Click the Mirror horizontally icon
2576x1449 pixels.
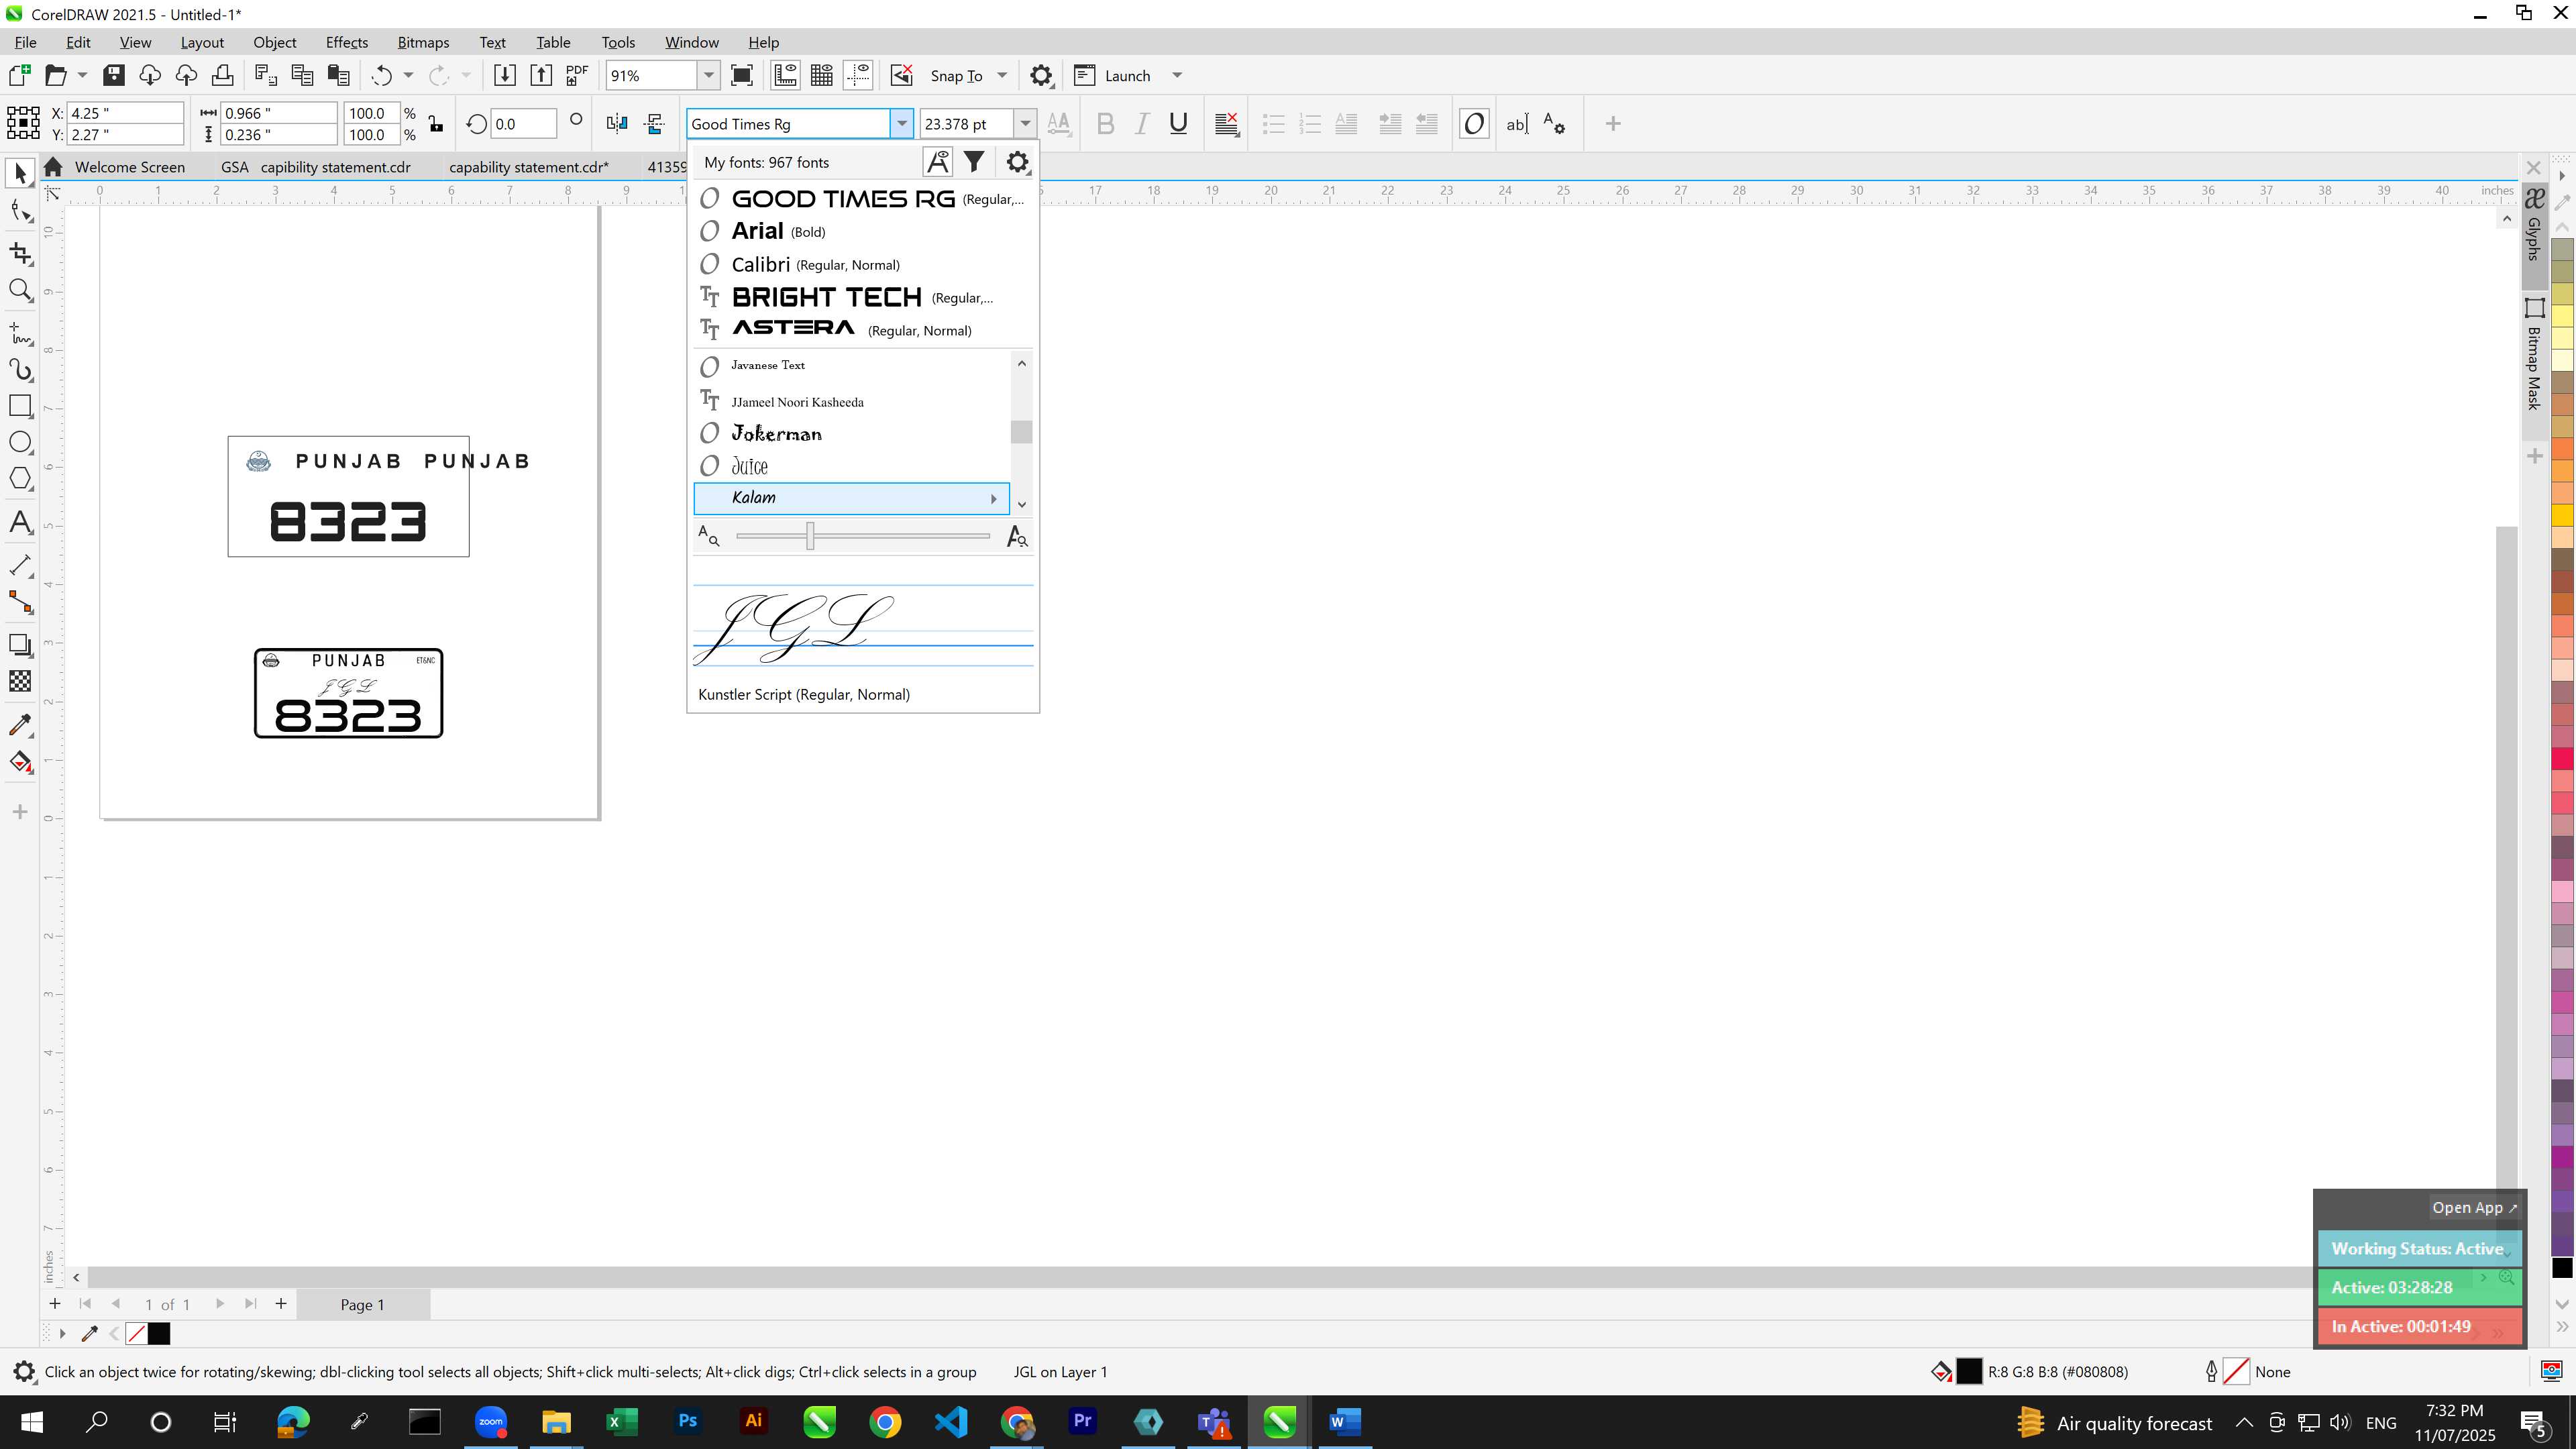(617, 124)
